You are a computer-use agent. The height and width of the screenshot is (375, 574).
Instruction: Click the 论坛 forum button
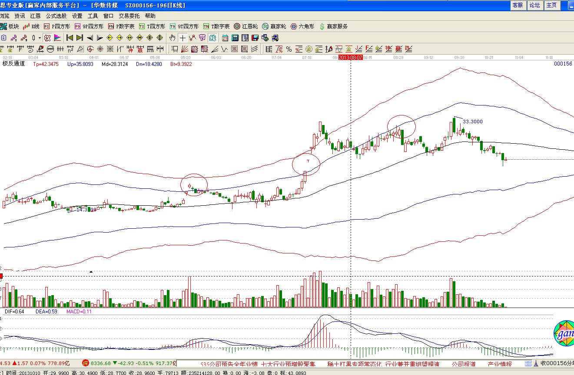click(x=534, y=5)
